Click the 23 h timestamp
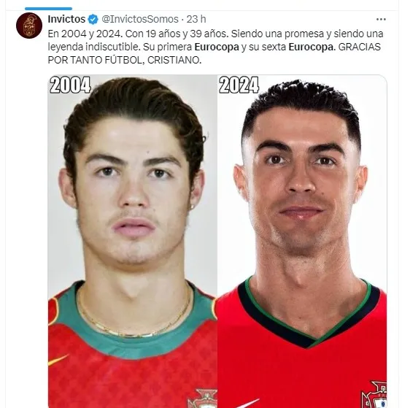Image resolution: width=402 pixels, height=408 pixels. 196,19
